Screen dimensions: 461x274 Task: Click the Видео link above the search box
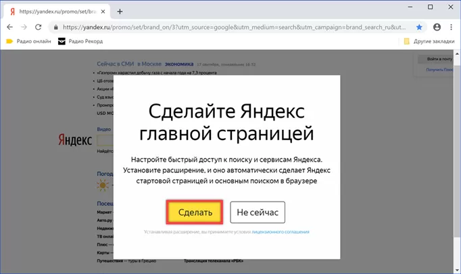pos(104,129)
